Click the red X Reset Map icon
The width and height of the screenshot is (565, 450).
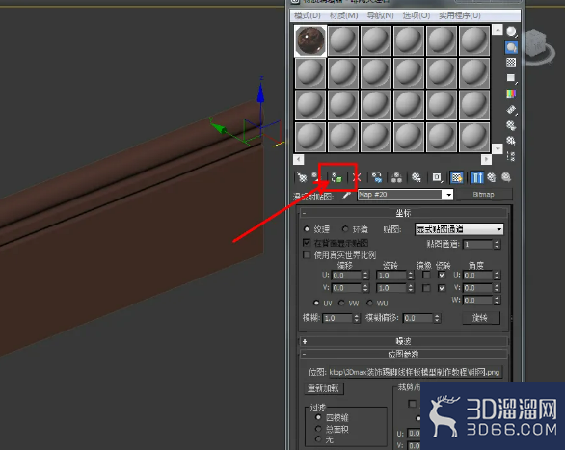(x=357, y=177)
